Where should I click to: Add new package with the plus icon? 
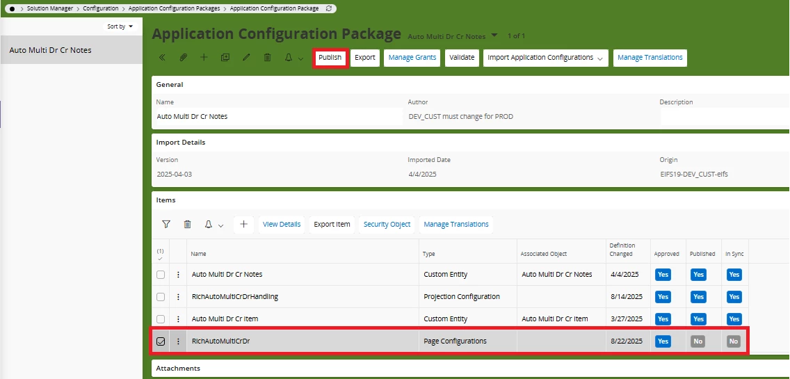[x=204, y=58]
